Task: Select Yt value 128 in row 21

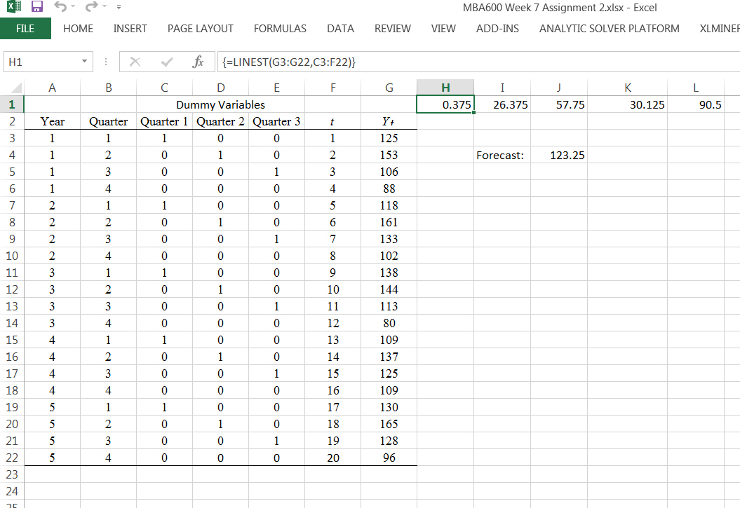Action: pos(389,441)
